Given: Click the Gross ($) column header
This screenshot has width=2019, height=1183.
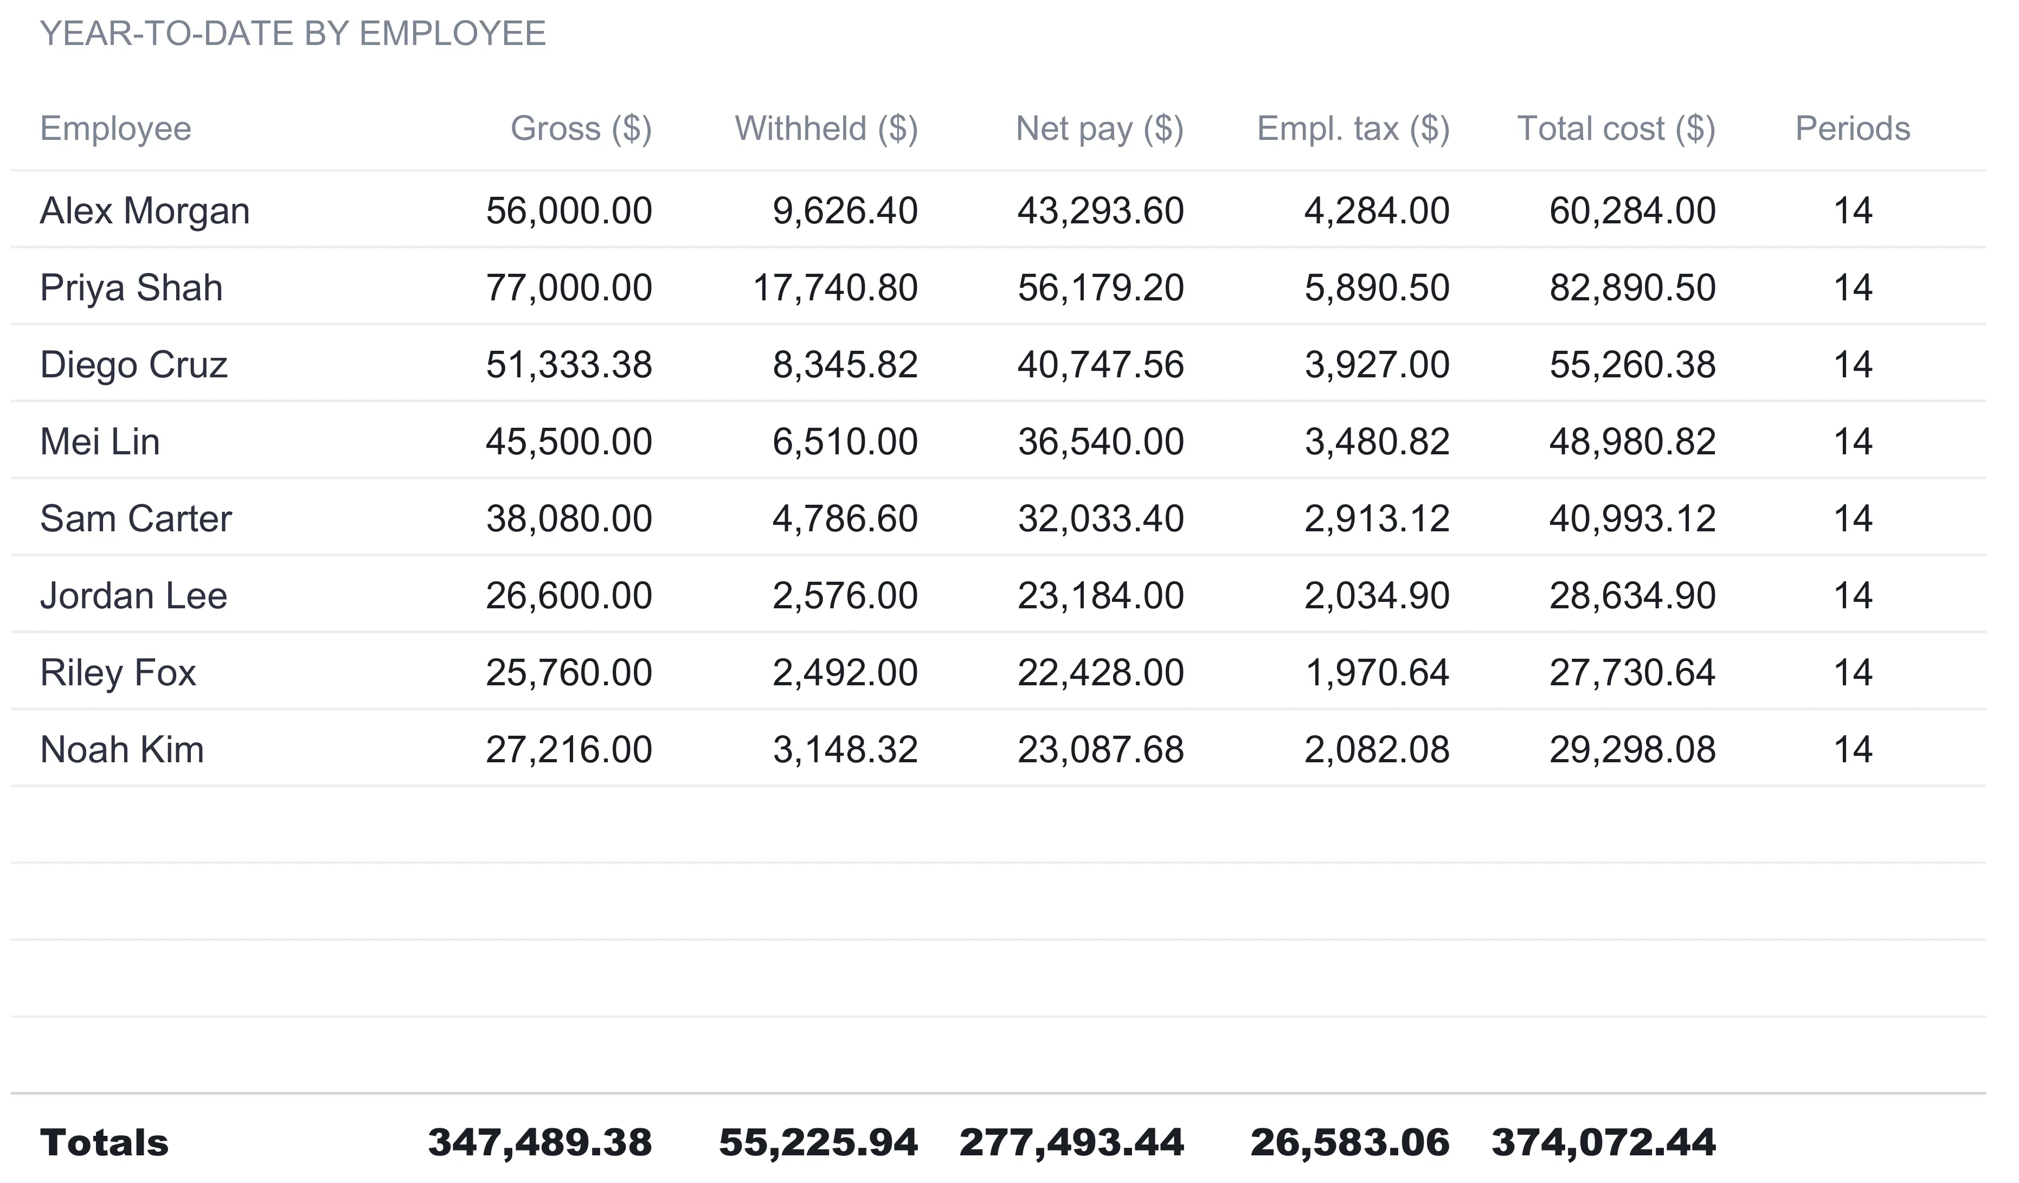Looking at the screenshot, I should [582, 129].
